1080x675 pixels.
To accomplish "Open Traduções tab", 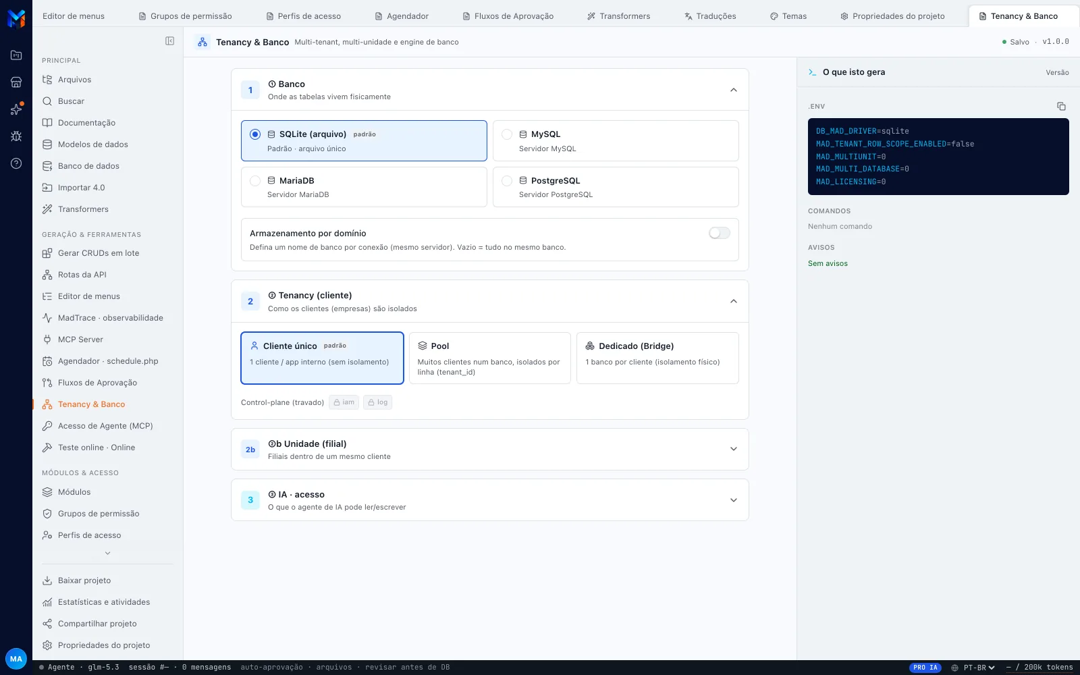I will click(710, 16).
